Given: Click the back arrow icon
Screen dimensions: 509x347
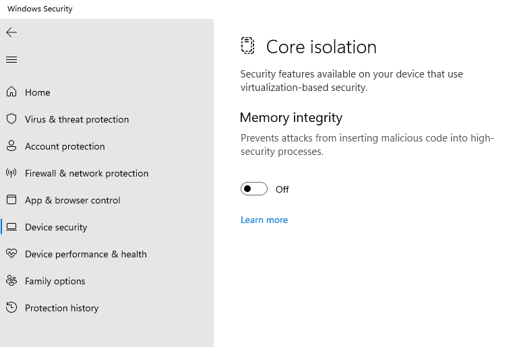Looking at the screenshot, I should [x=11, y=32].
